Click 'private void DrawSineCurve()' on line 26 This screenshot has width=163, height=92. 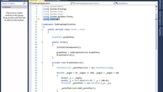coord(68,63)
